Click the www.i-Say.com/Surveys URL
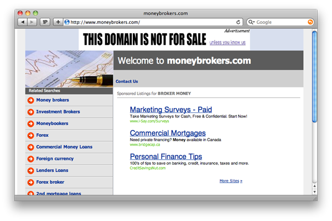Image resolution: width=332 pixels, height=221 pixels. point(149,121)
